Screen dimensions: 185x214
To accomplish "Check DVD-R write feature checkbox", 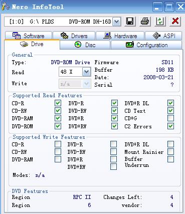I will click(113, 144).
